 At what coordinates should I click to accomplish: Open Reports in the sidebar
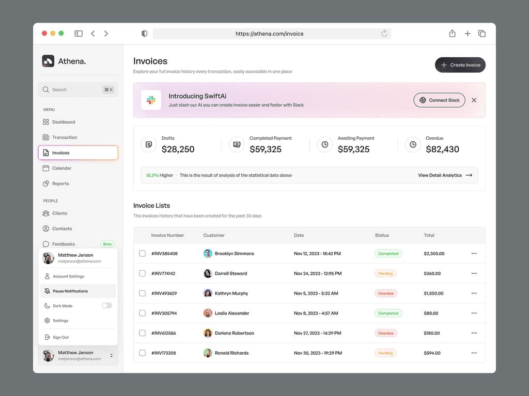point(78,184)
